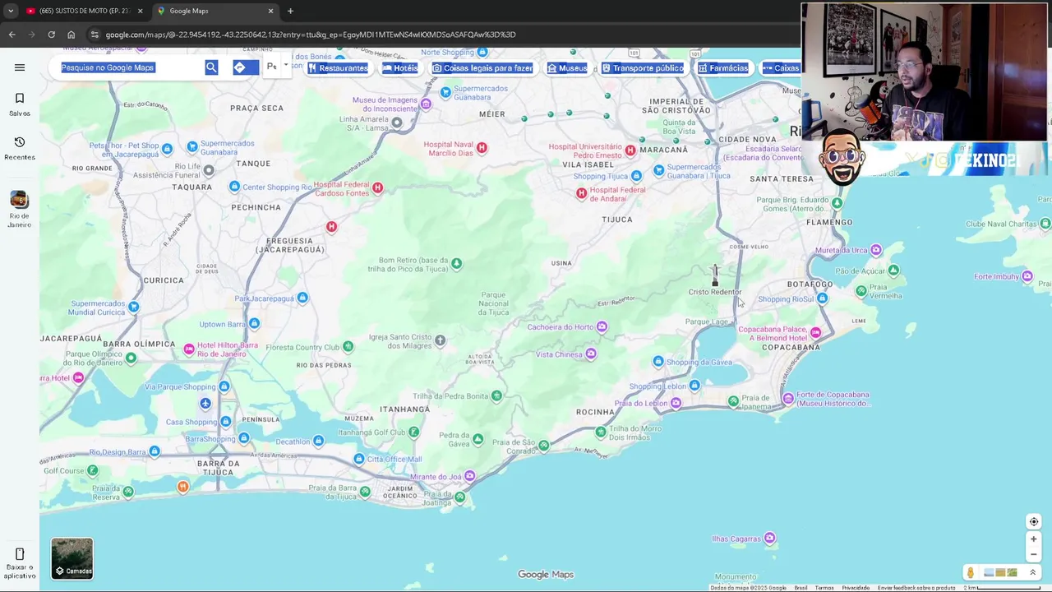Click the Hotel Hilton Barra pin
The height and width of the screenshot is (592, 1052).
tap(189, 349)
